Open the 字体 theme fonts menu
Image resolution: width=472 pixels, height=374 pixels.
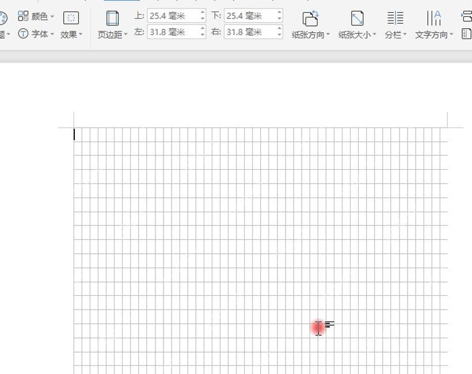click(36, 34)
